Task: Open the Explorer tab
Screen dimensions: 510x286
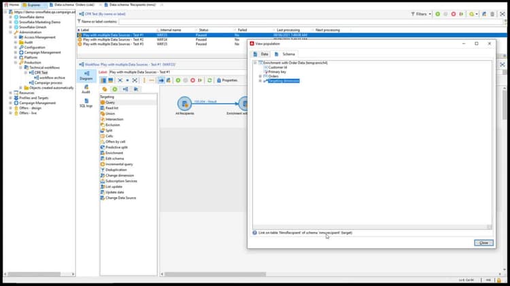Action: (x=34, y=5)
